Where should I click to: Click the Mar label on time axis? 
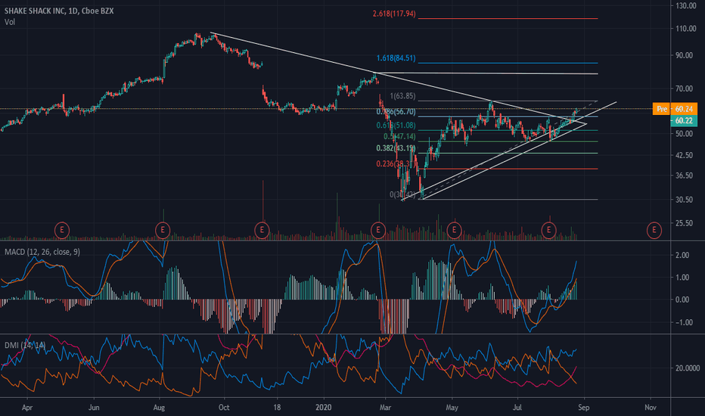(x=385, y=408)
